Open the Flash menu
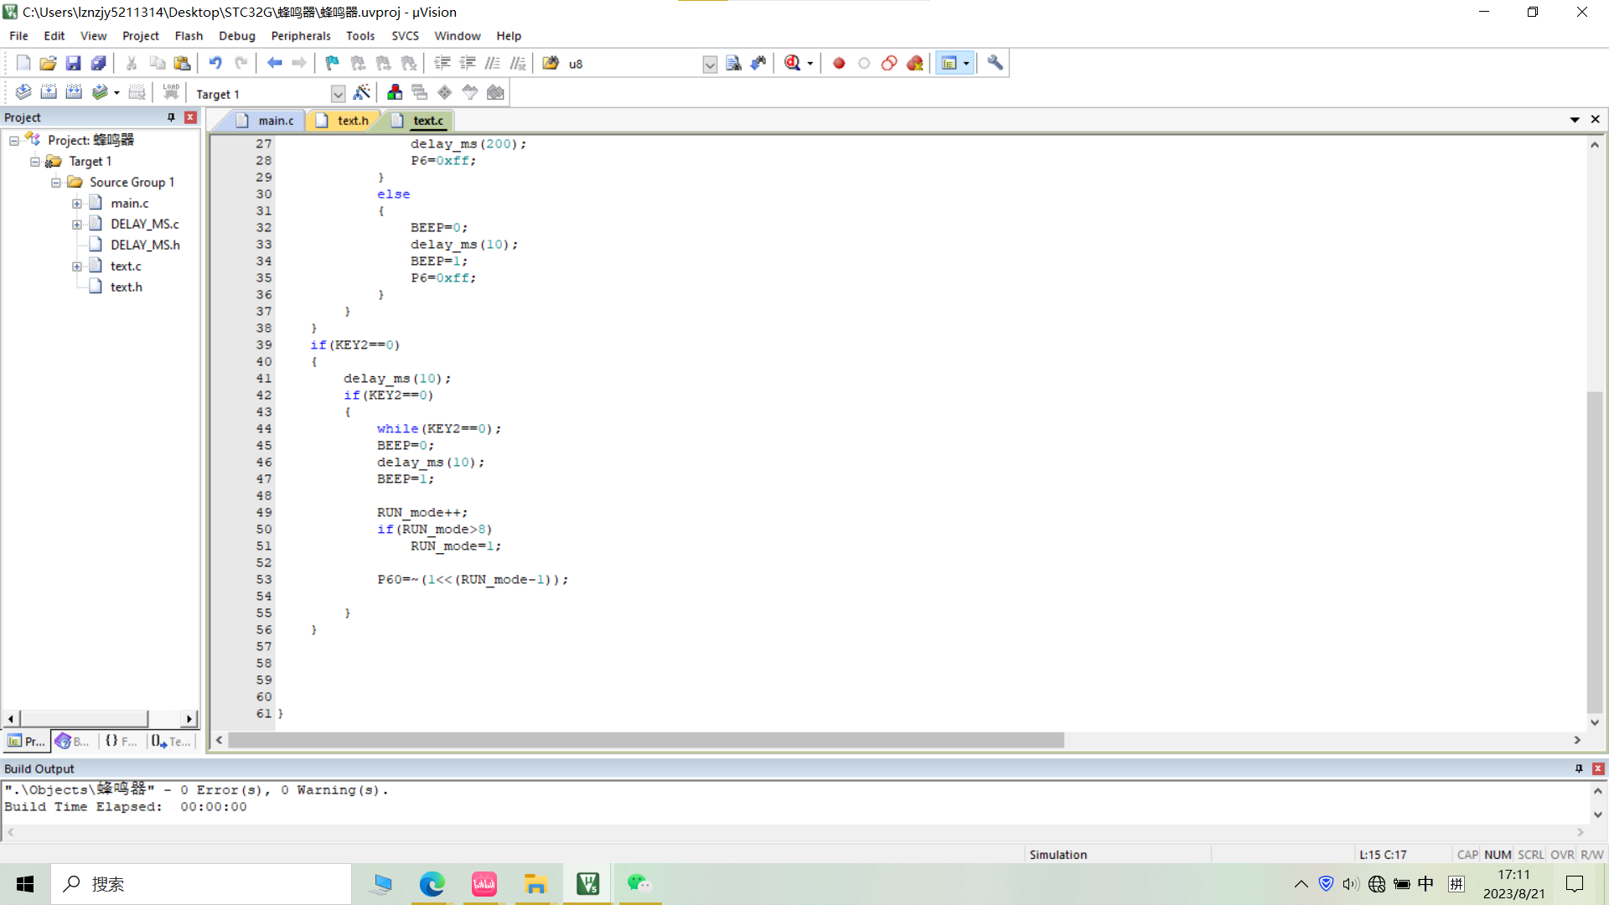Viewport: 1609px width, 905px height. (189, 36)
